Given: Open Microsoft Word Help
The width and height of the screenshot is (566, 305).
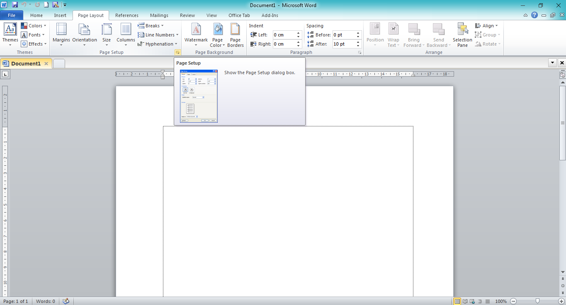Looking at the screenshot, I should point(534,15).
